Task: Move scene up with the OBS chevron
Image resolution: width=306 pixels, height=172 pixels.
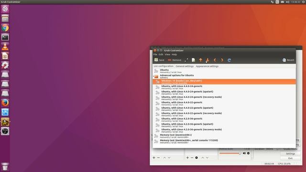Action: coord(164,158)
